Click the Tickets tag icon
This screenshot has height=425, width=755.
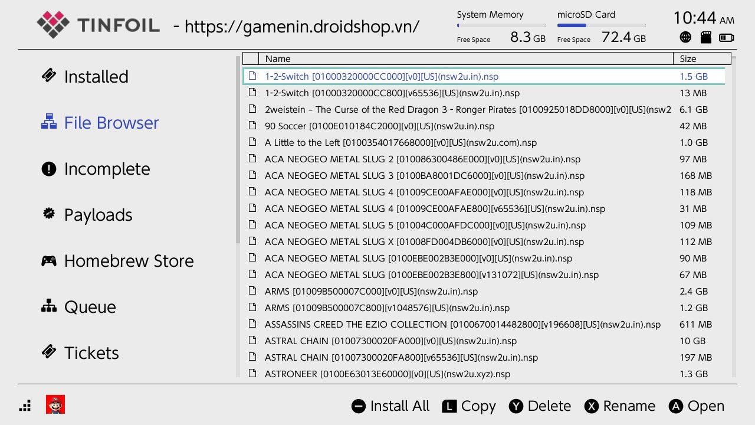49,352
